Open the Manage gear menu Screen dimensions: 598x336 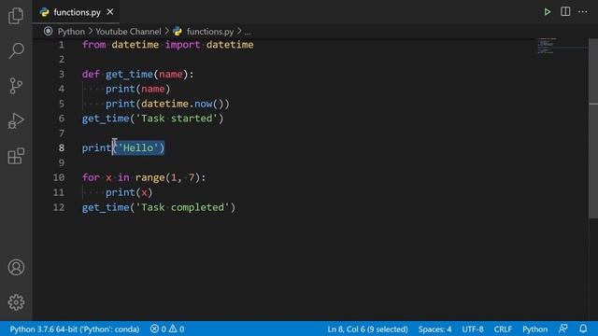pos(16,302)
